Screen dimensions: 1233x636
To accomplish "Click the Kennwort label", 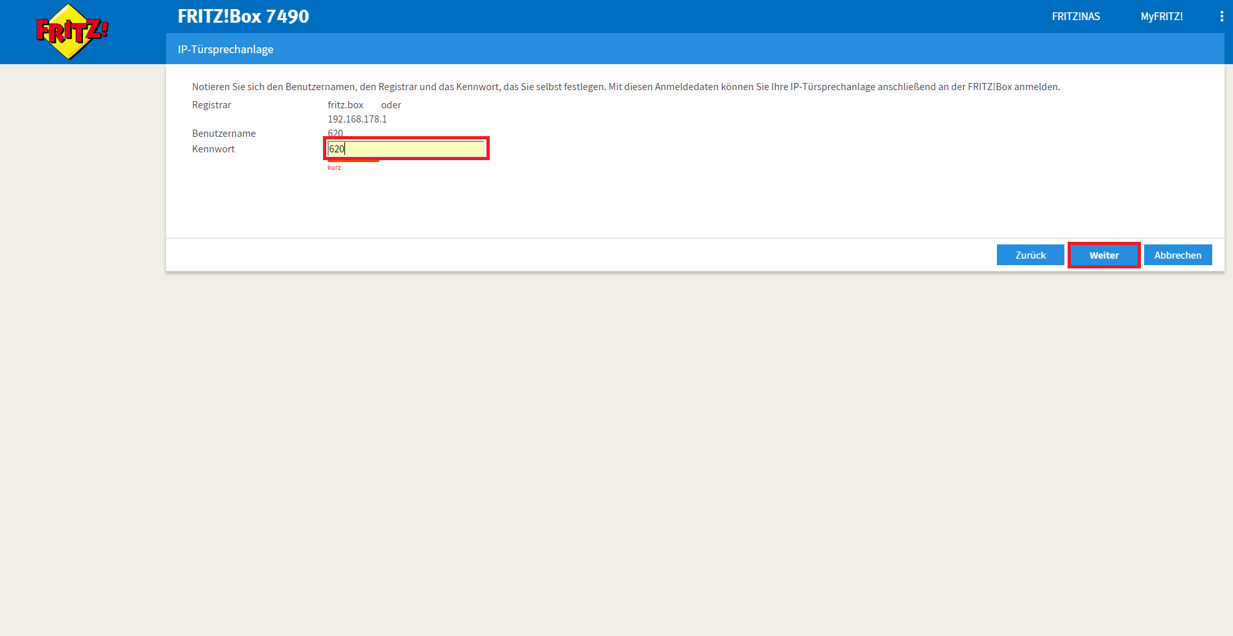I will [x=213, y=149].
